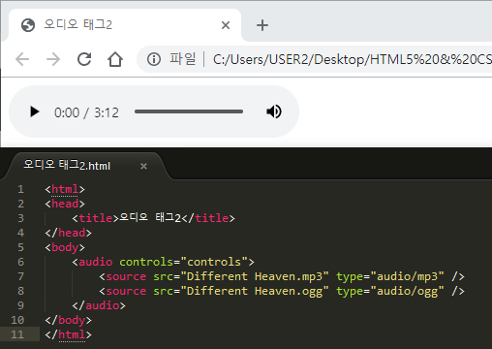Click line number 11 in gutter
The image size is (492, 349).
17,334
